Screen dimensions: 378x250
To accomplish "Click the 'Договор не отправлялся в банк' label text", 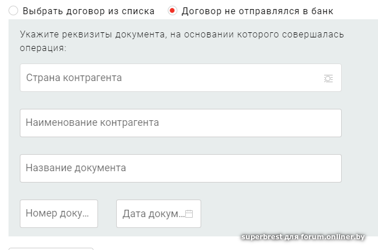I will pos(257,11).
